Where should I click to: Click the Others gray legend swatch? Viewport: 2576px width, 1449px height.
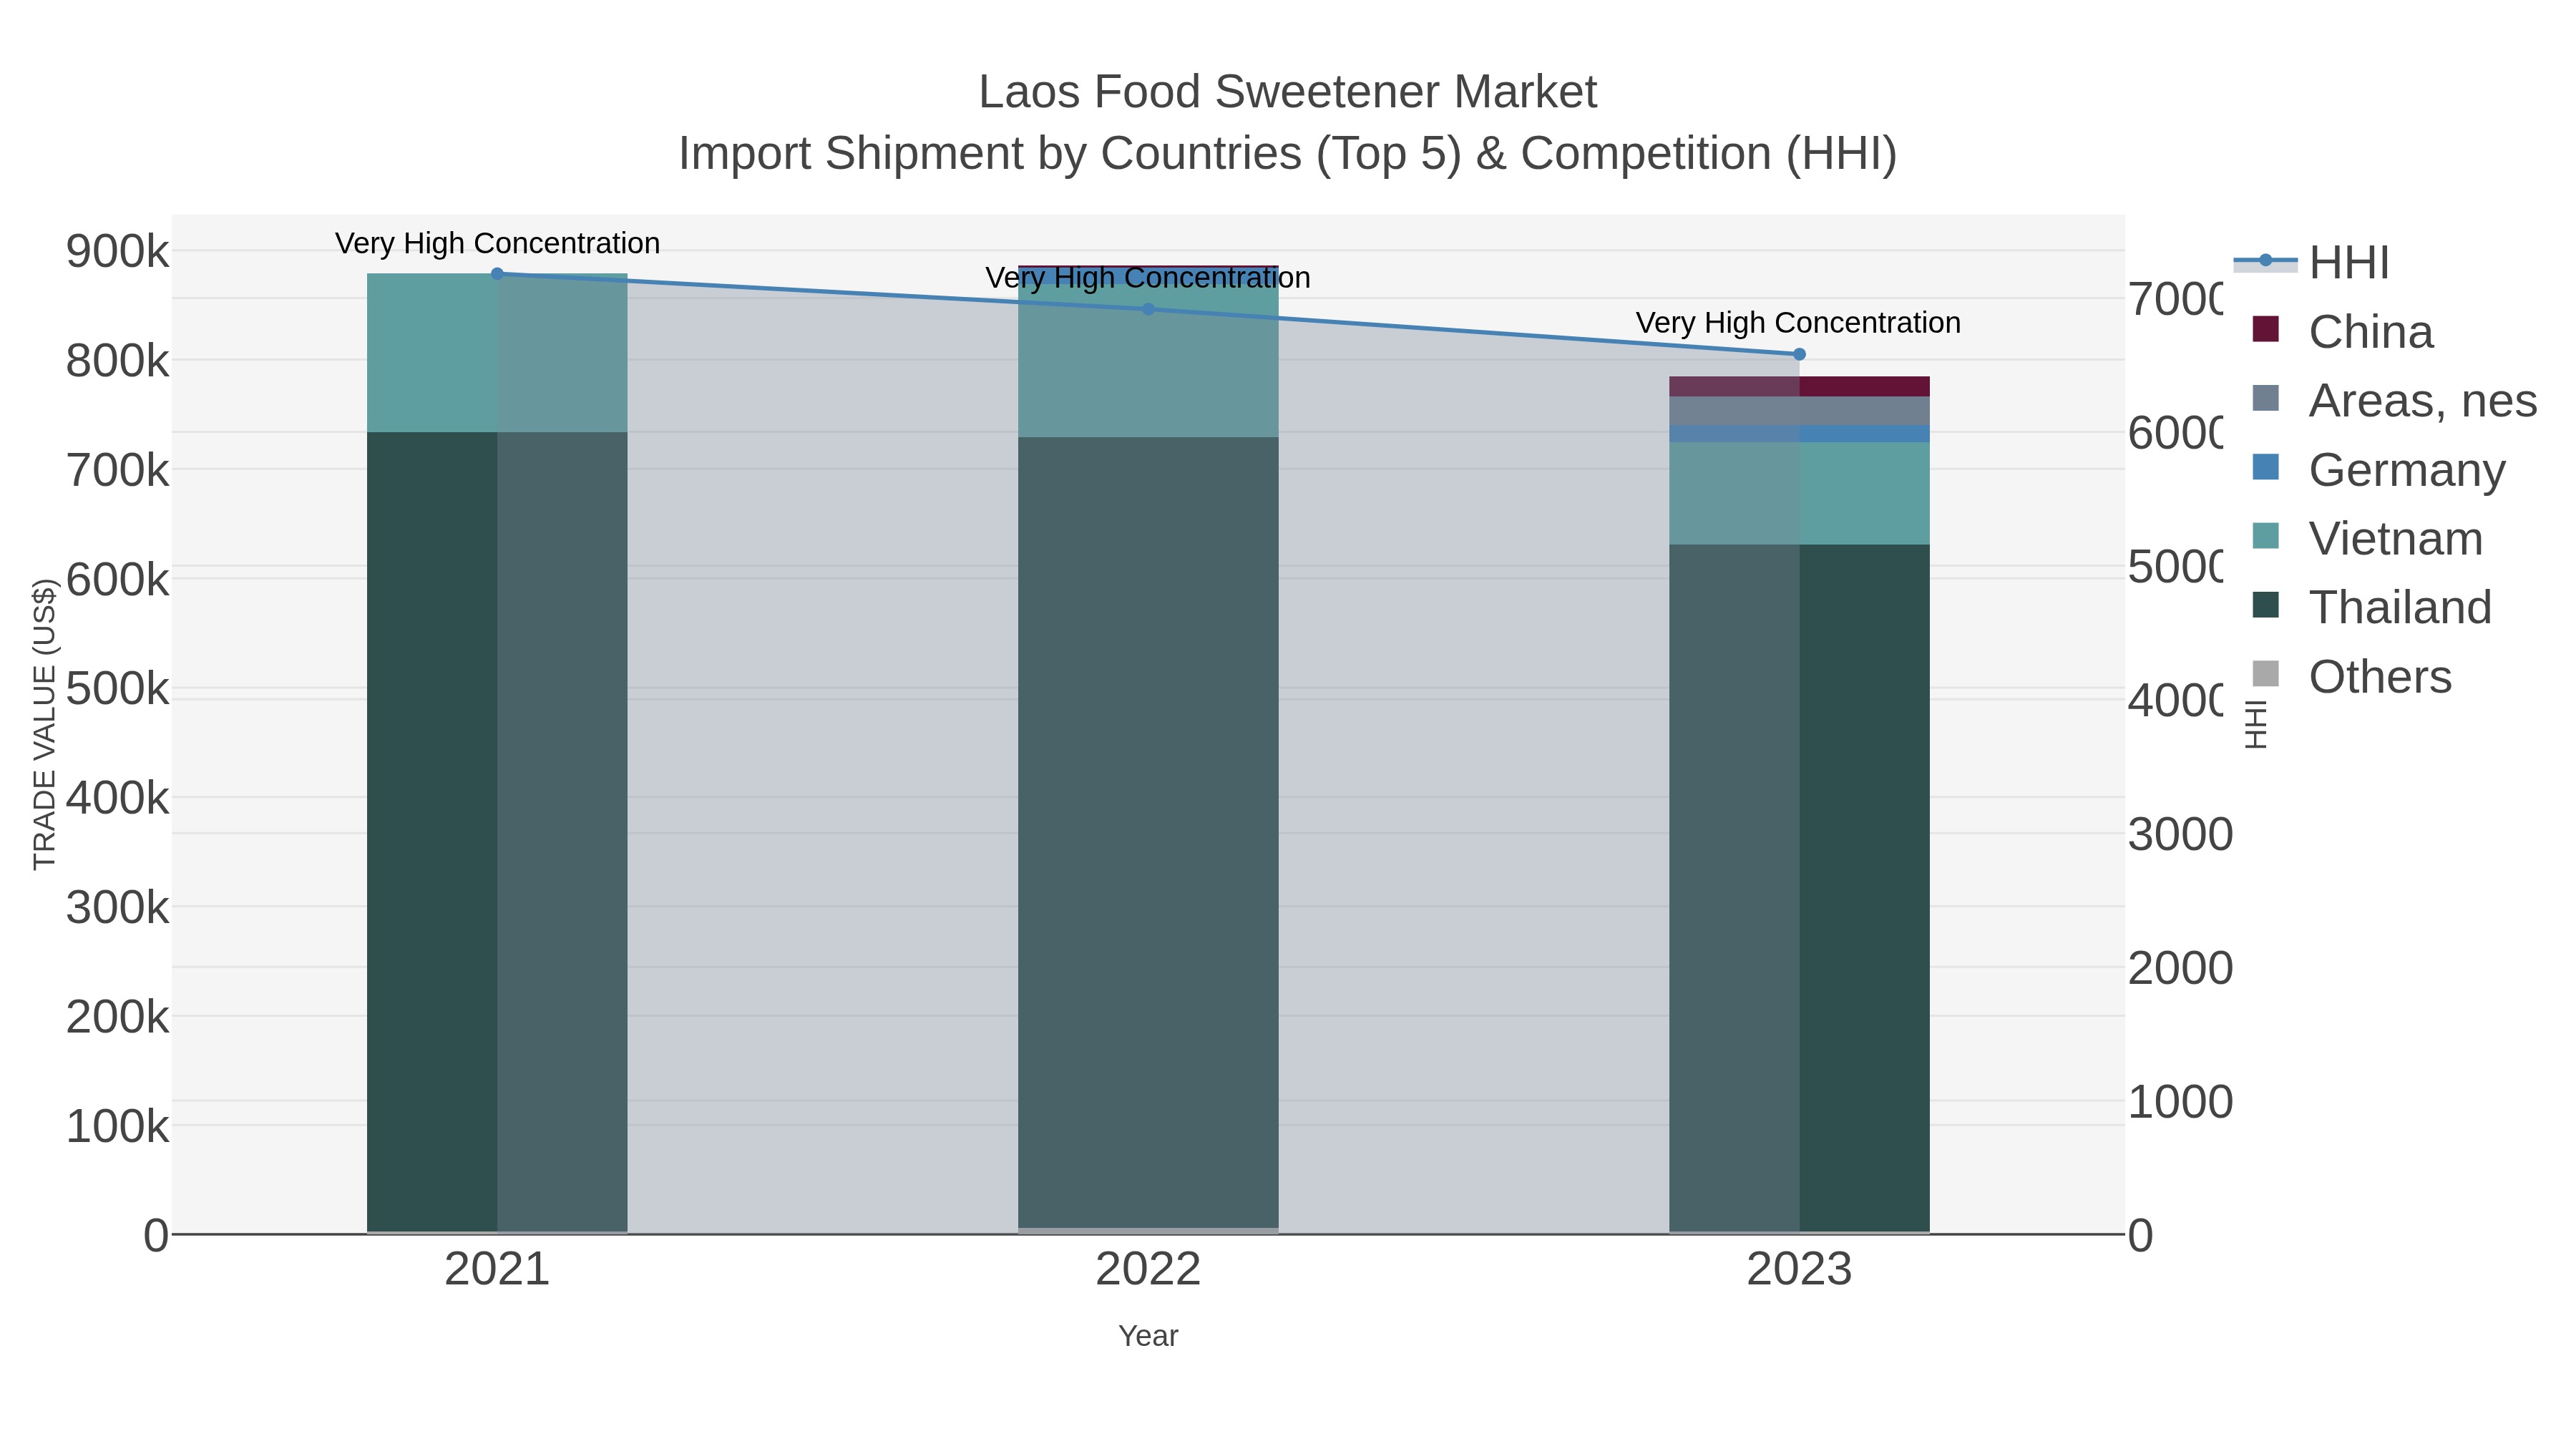(2266, 674)
